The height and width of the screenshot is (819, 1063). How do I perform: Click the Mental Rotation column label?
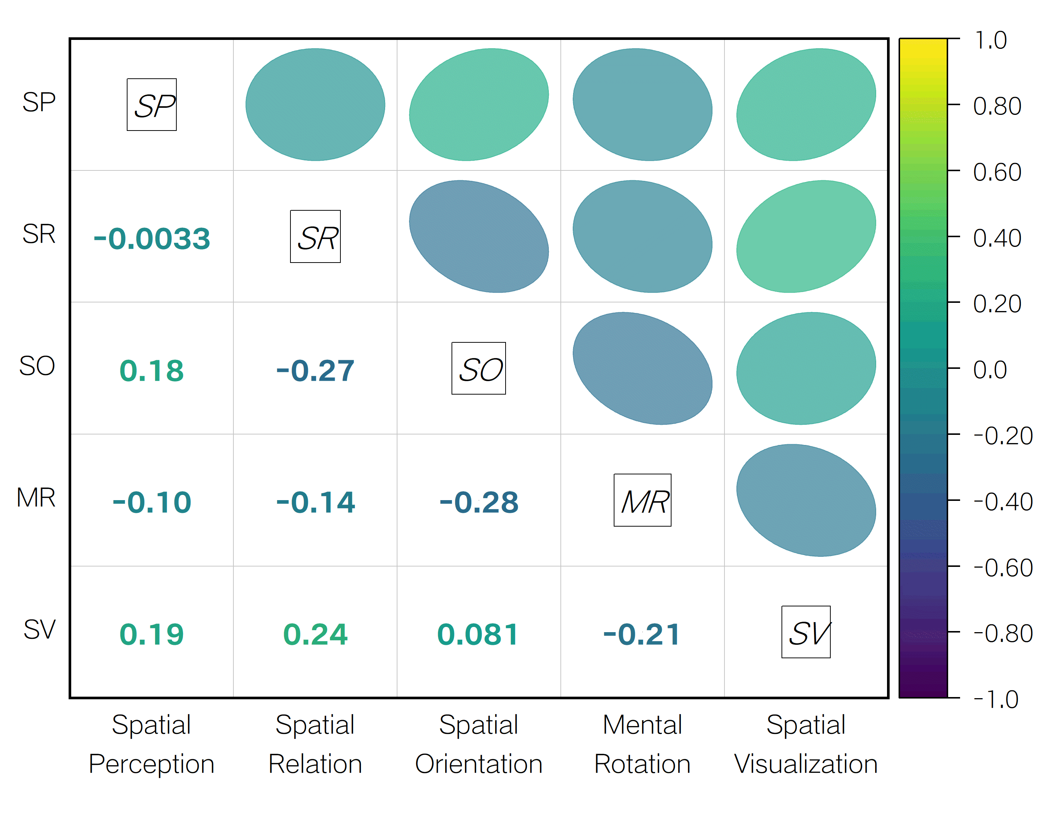point(642,744)
